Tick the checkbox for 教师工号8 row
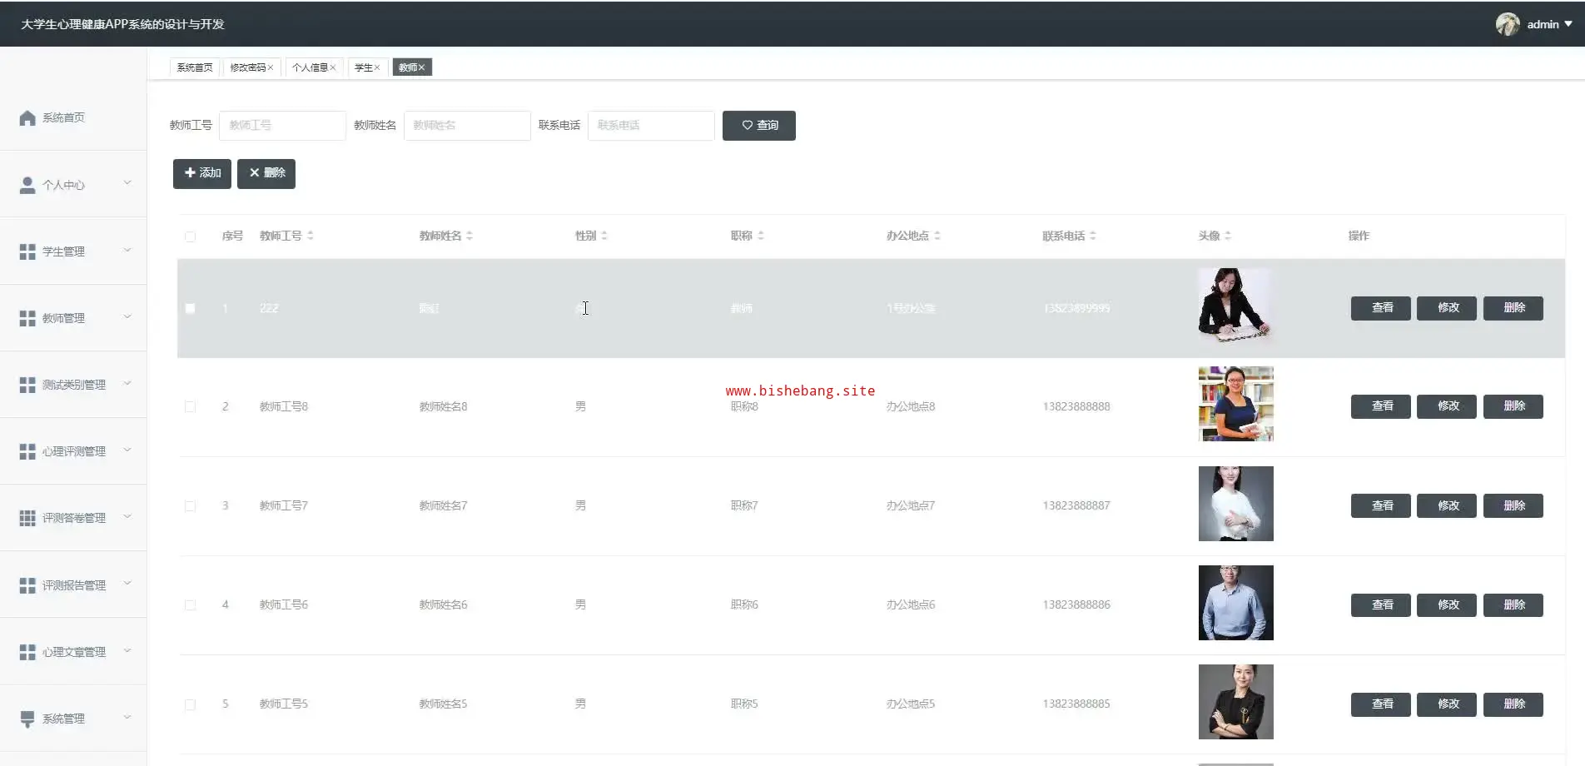 point(191,407)
